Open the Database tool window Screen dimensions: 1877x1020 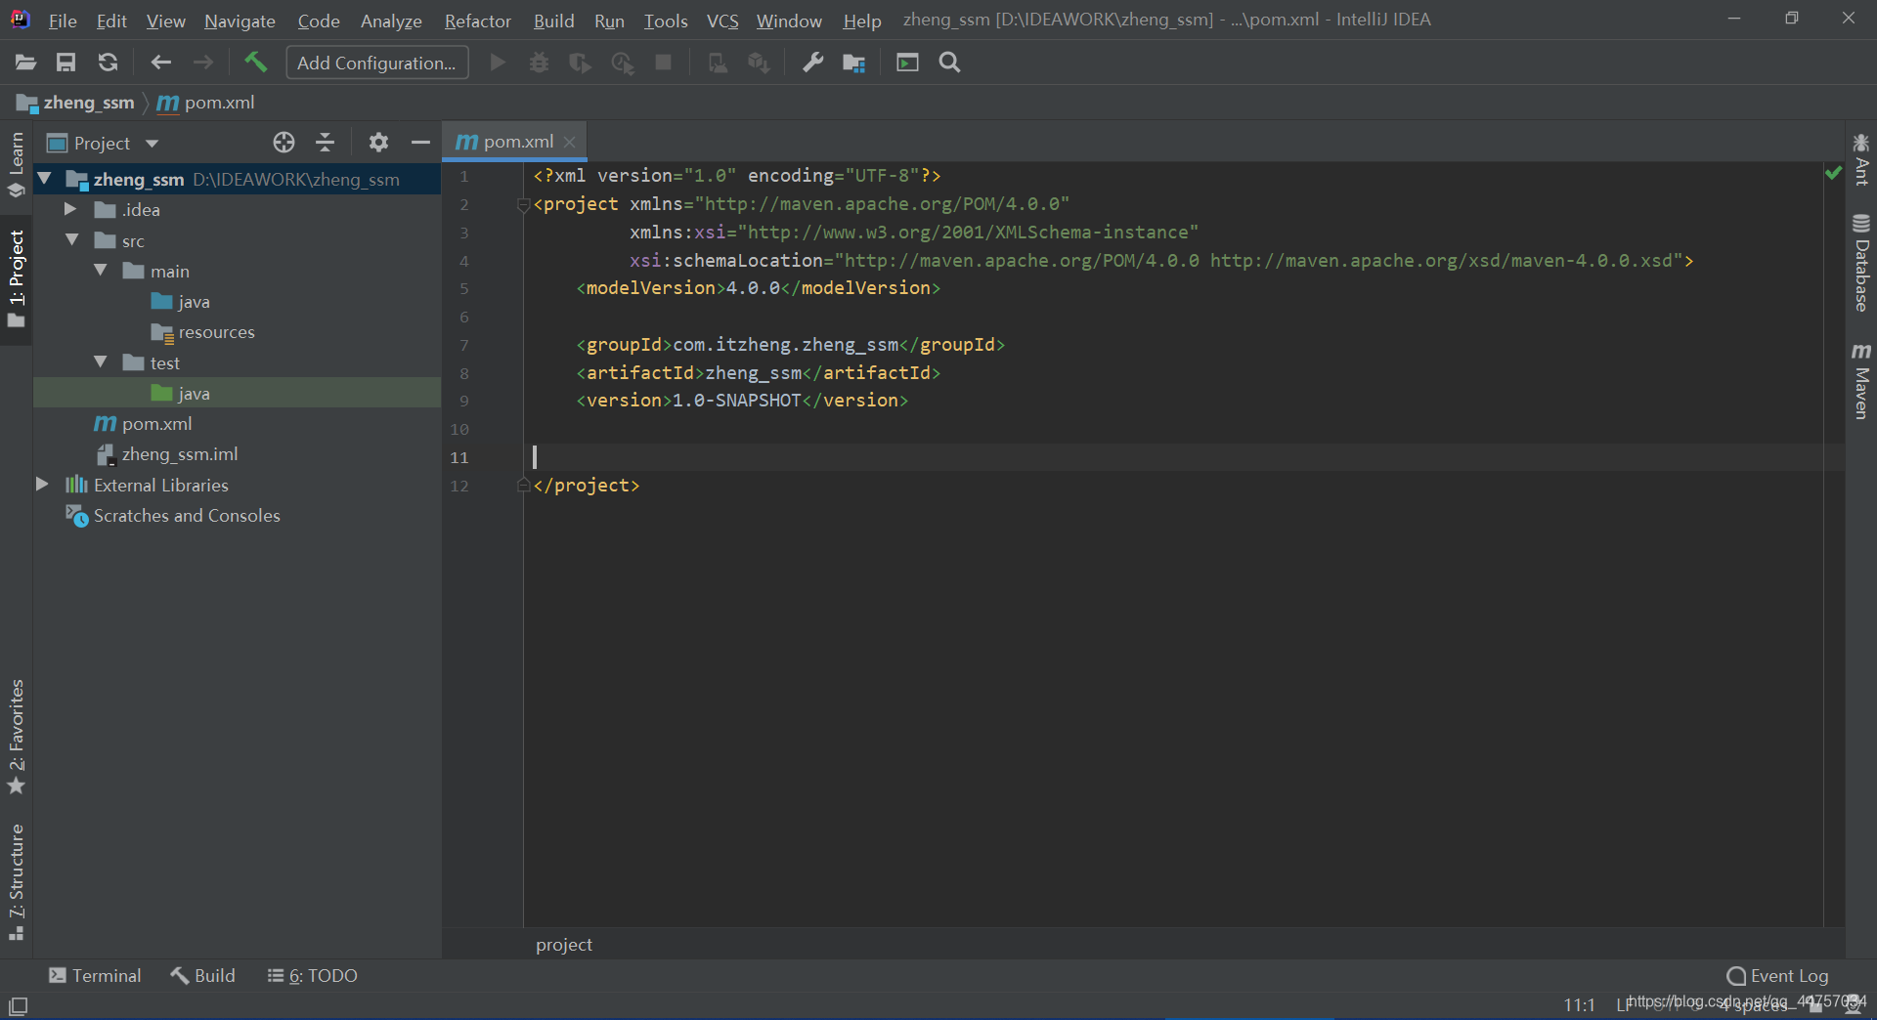point(1861,263)
